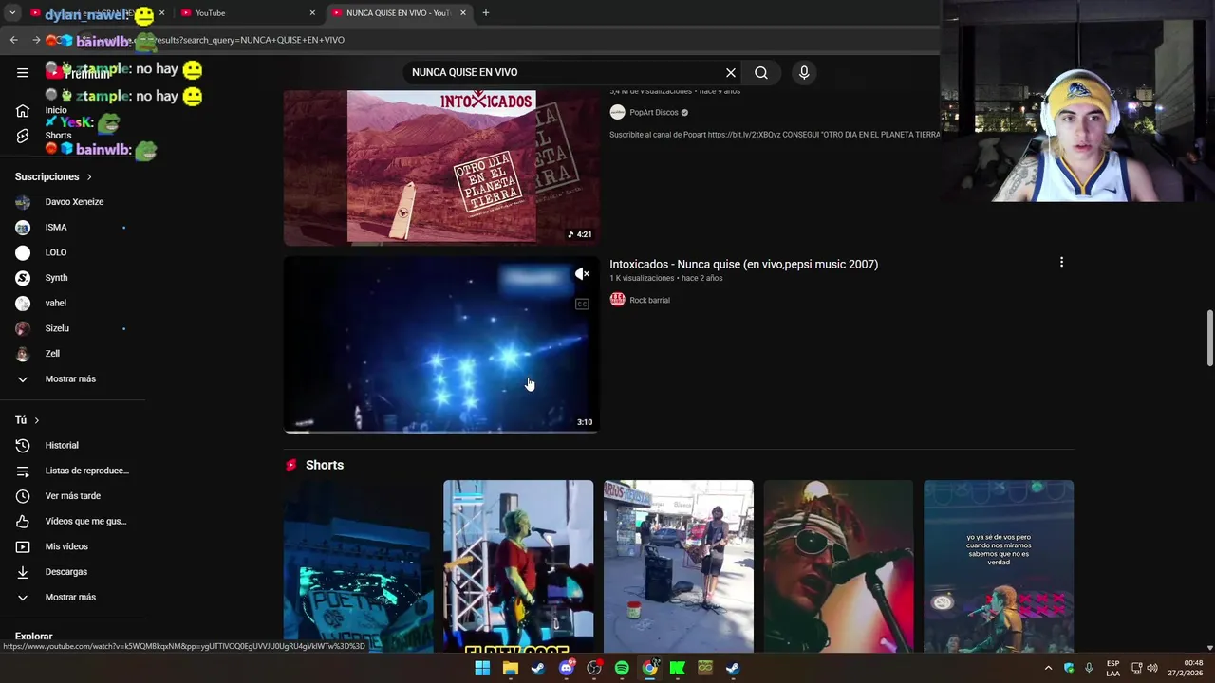Screen dimensions: 1215x683
Task: Open volume control in system tray
Action: click(x=1152, y=668)
